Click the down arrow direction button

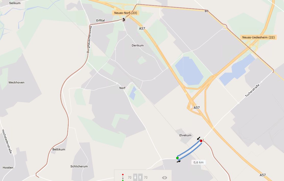tap(135, 177)
